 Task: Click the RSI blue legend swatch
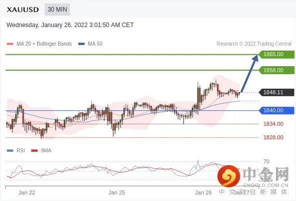pos(10,151)
